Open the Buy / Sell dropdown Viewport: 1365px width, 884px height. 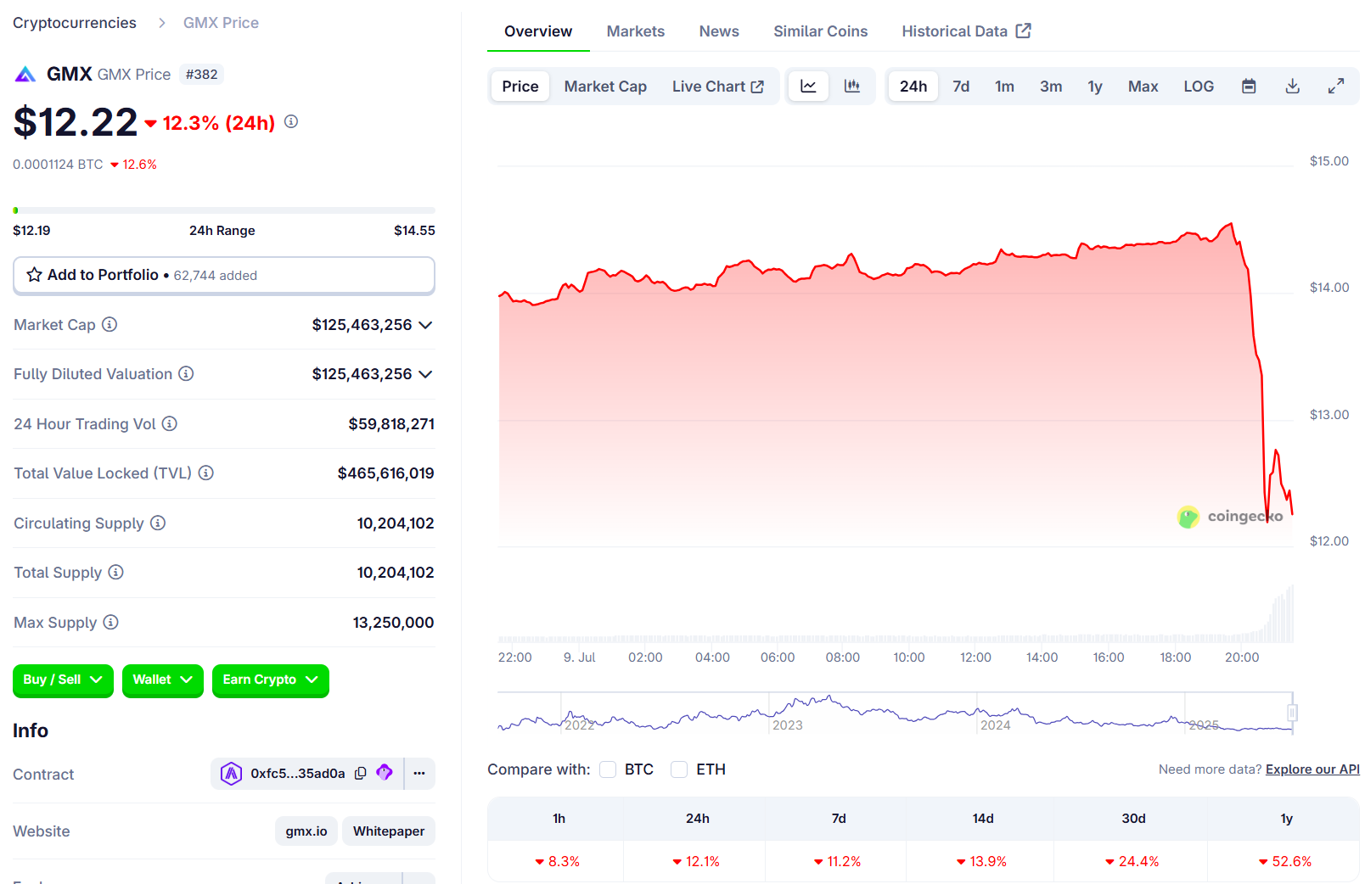pos(63,680)
